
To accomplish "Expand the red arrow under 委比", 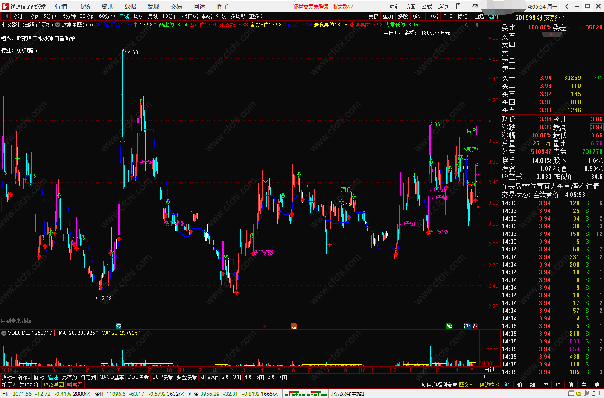I will [x=551, y=34].
